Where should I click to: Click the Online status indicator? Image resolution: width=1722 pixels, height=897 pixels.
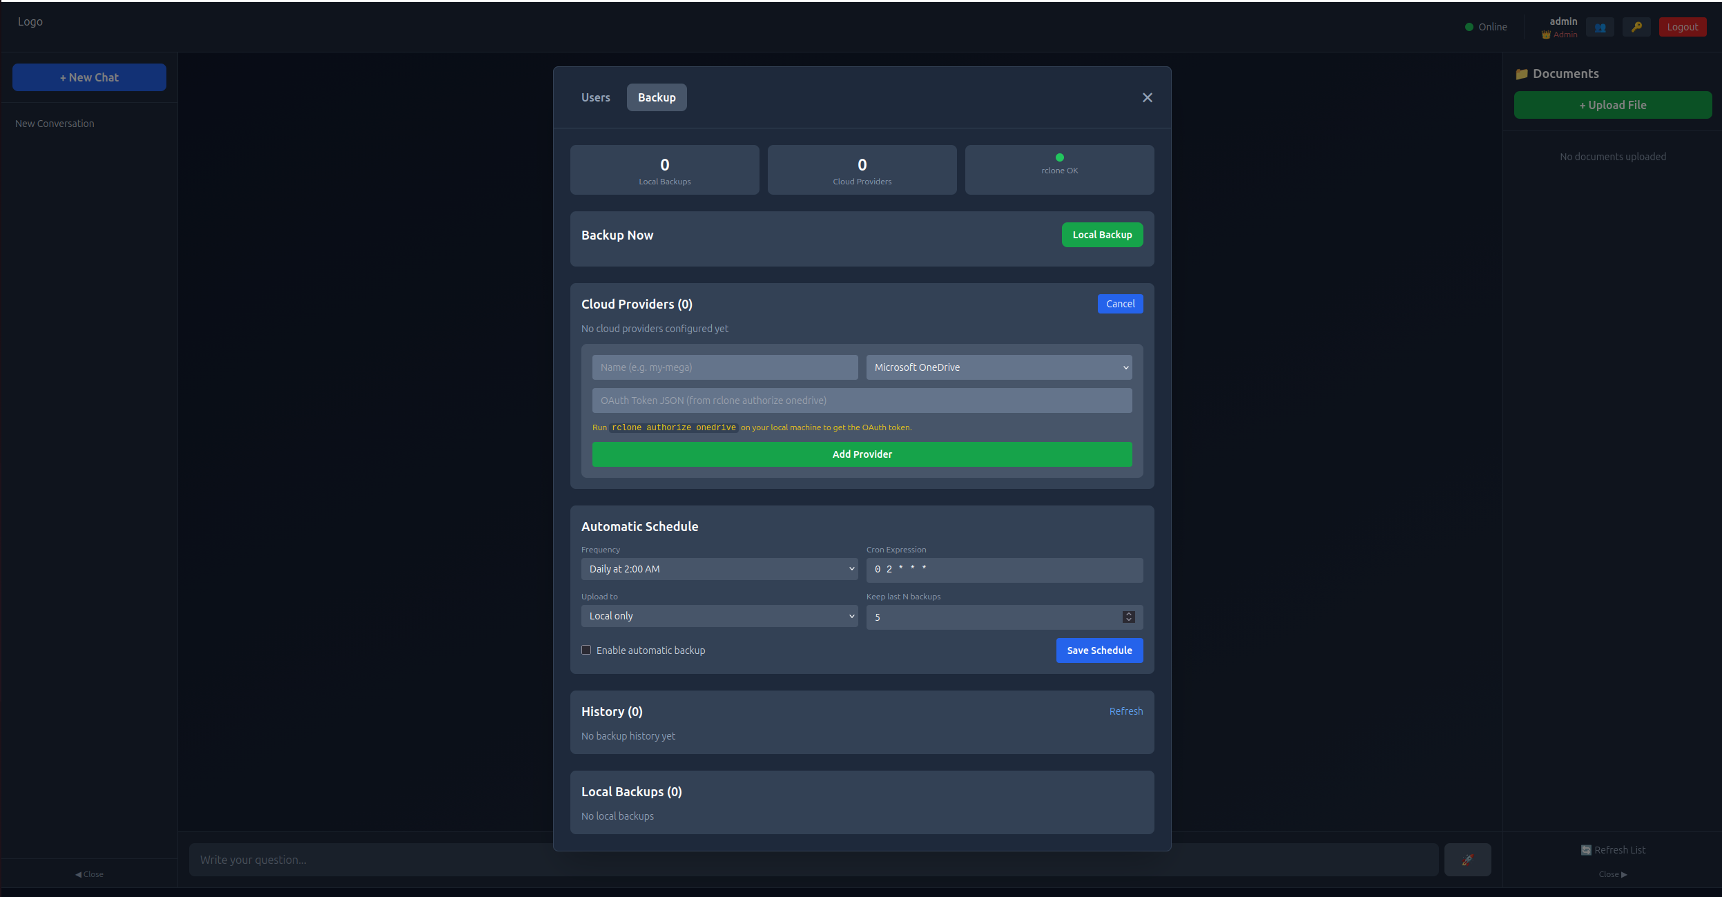(x=1486, y=27)
